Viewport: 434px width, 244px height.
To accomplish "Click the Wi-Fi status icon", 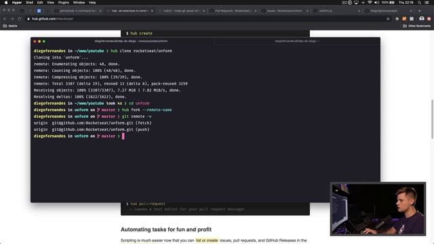I will pyautogui.click(x=370, y=3).
